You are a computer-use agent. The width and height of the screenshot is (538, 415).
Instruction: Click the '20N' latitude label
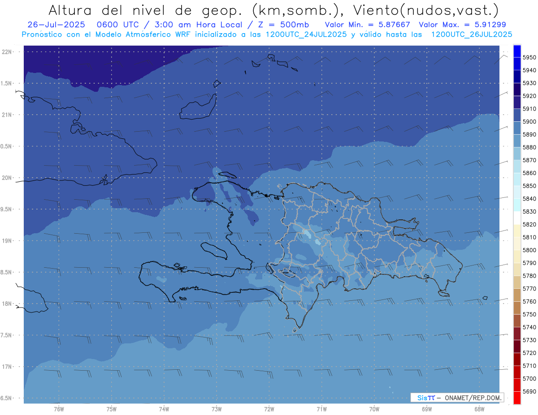coord(7,178)
